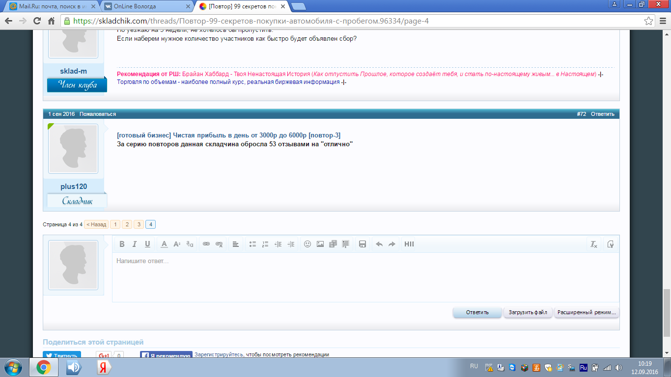671x377 pixels.
Task: Open the speaker app on the taskbar
Action: (x=74, y=367)
